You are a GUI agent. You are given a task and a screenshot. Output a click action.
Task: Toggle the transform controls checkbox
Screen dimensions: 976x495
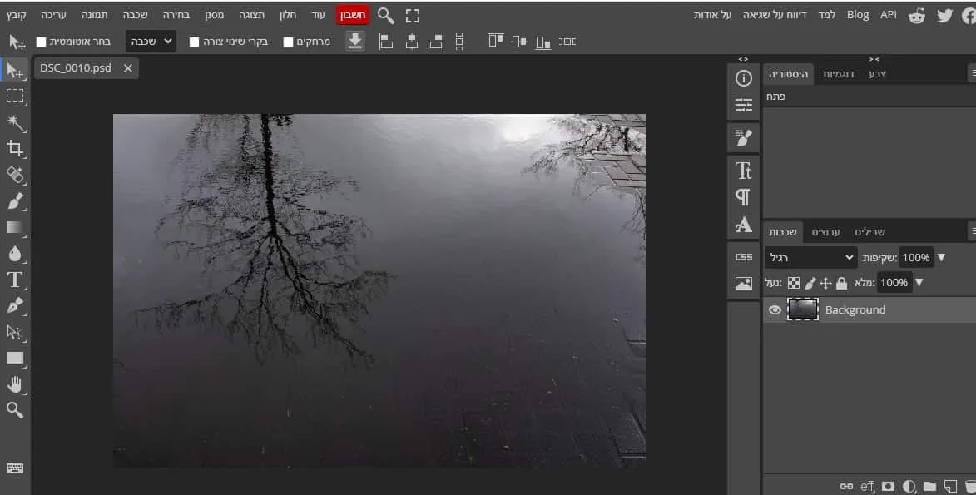coord(194,42)
